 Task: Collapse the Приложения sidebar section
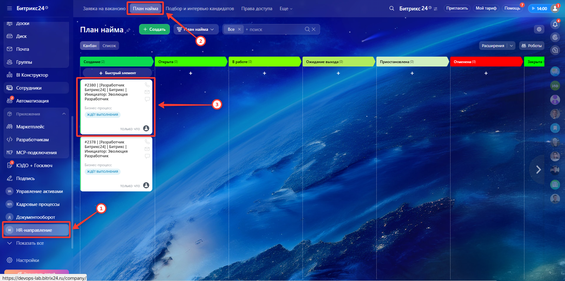click(x=64, y=114)
